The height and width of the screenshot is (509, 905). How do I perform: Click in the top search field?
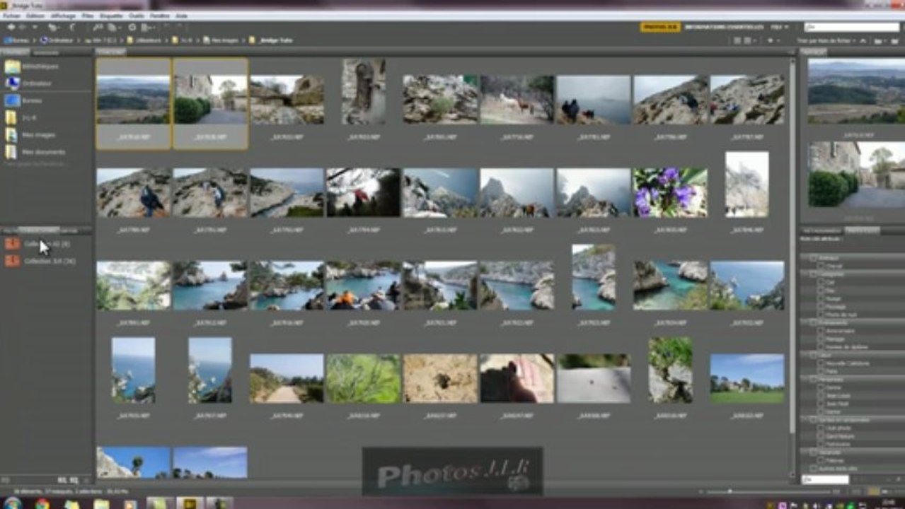point(852,27)
